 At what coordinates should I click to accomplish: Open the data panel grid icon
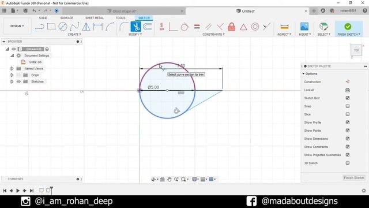(4, 10)
